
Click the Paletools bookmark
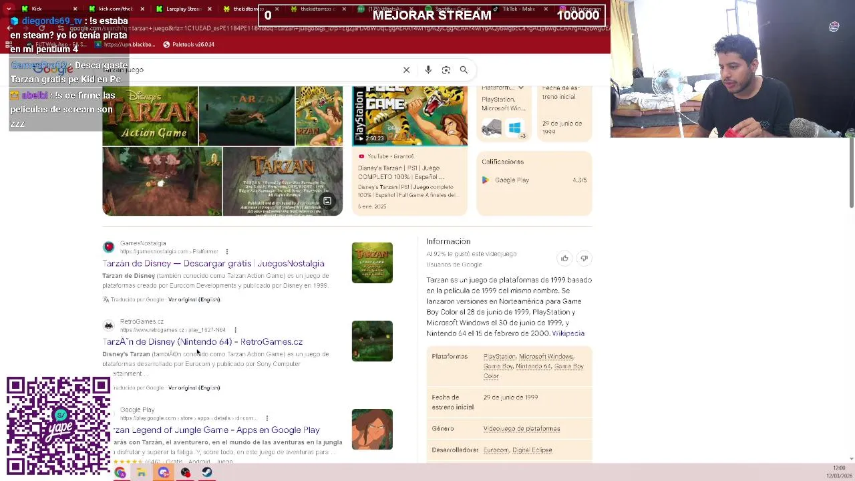click(x=188, y=44)
